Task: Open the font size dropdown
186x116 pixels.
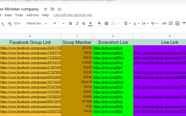Action: [x=58, y=23]
